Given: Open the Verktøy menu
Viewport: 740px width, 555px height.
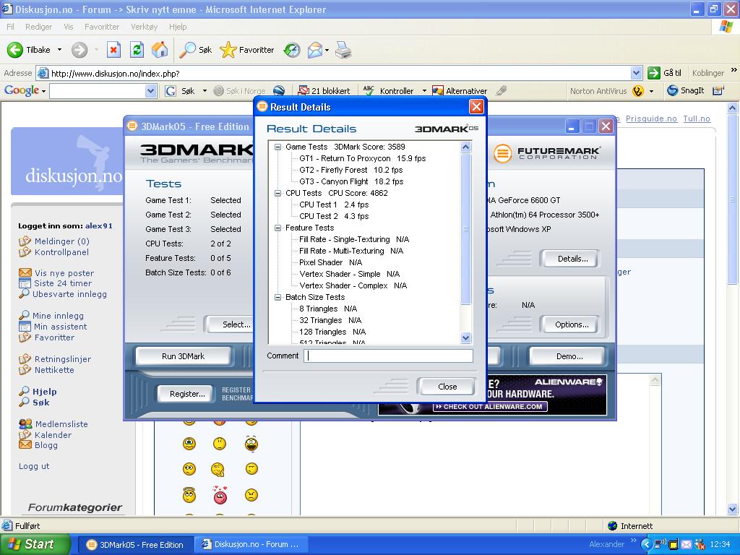Looking at the screenshot, I should [144, 27].
